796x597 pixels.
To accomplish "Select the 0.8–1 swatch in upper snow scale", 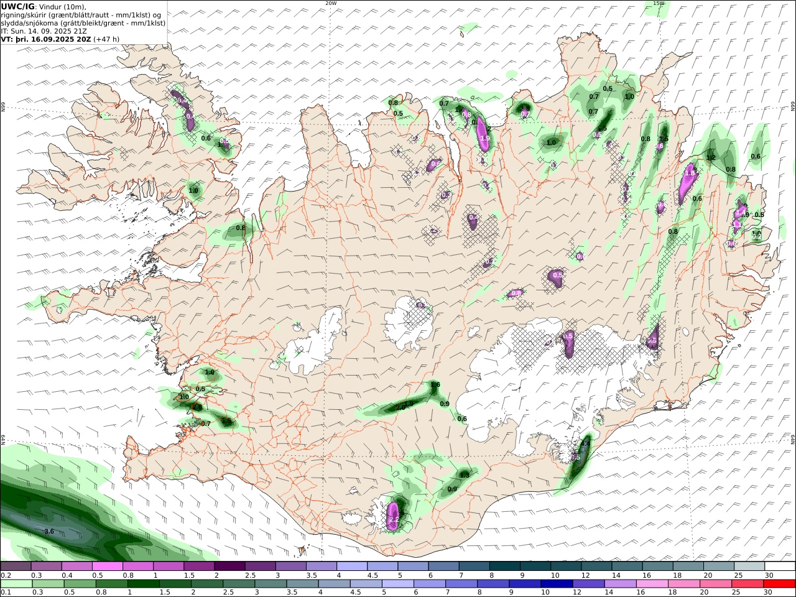I will (x=138, y=567).
